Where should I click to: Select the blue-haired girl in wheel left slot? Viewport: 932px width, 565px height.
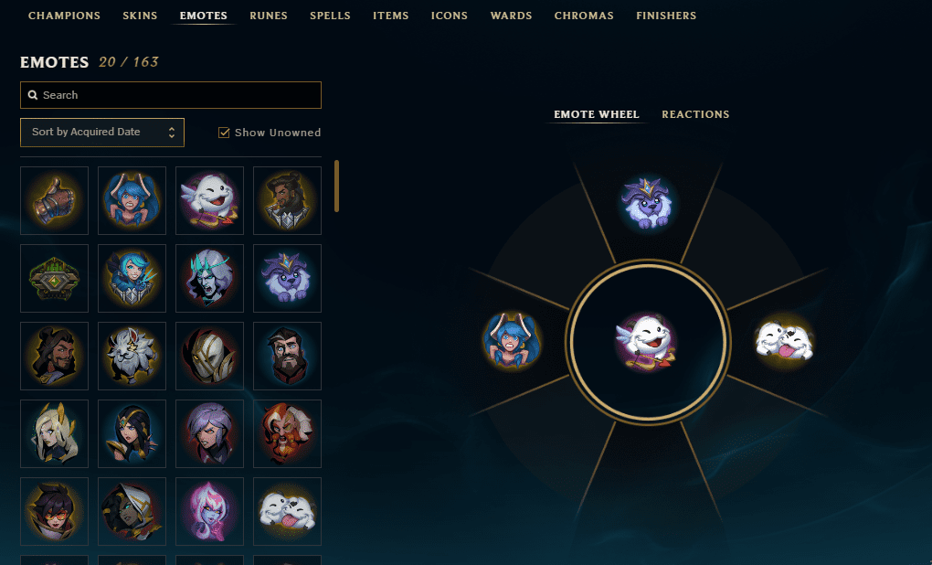tap(511, 341)
